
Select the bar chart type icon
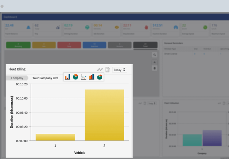(x=67, y=77)
